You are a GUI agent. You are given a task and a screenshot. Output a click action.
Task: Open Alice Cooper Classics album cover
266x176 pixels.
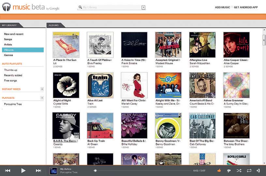click(236, 45)
